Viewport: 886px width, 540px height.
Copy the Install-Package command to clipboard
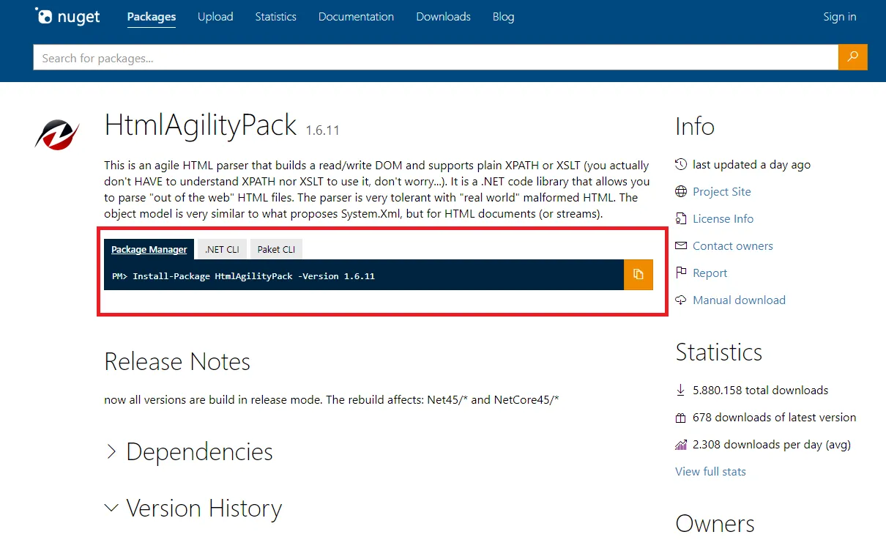point(638,274)
